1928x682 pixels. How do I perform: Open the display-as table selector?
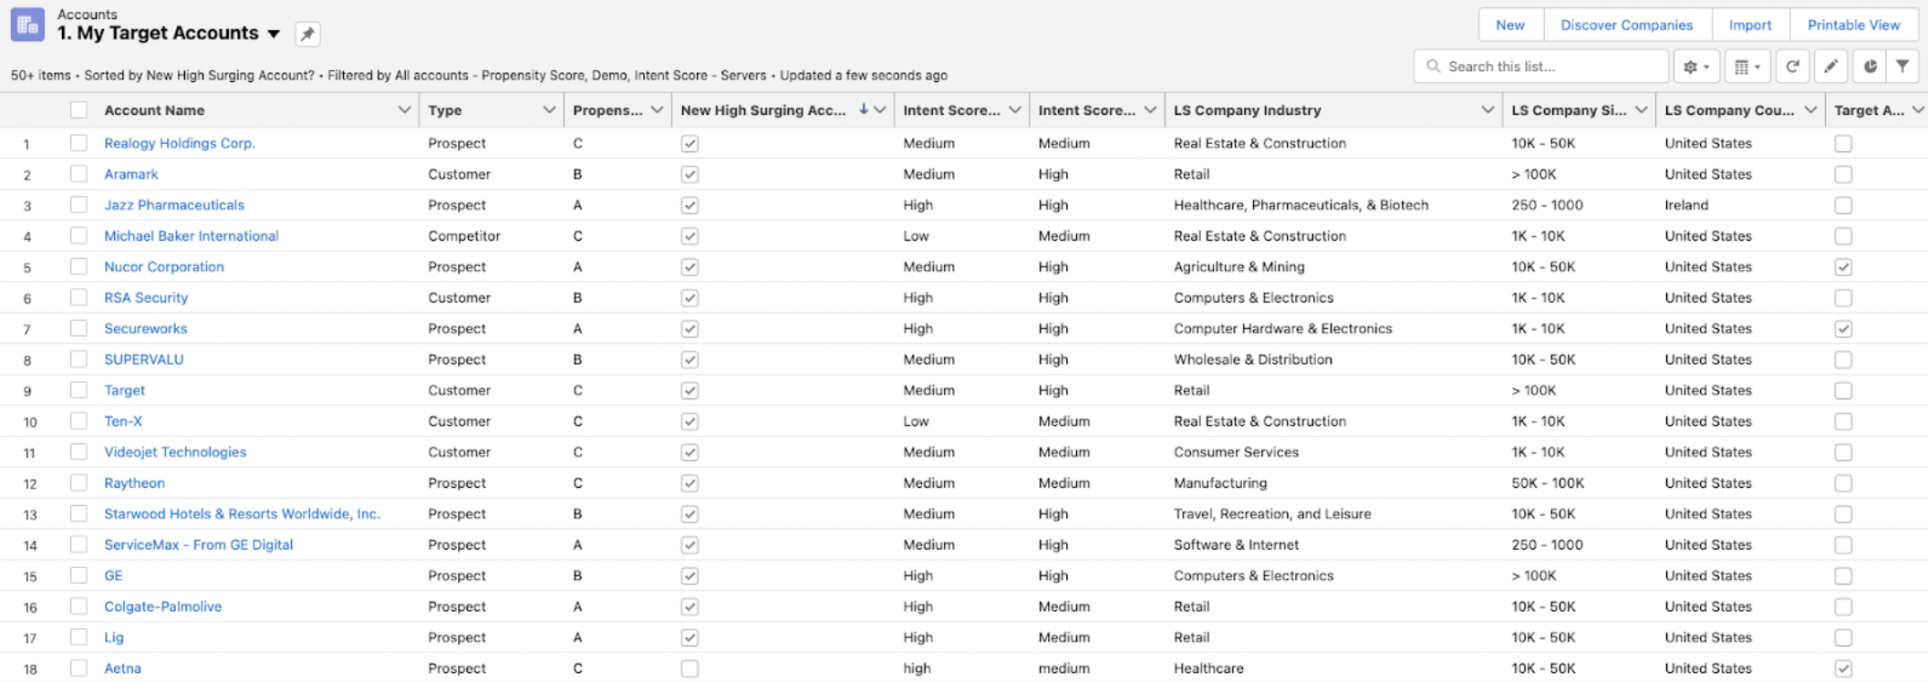click(1747, 67)
